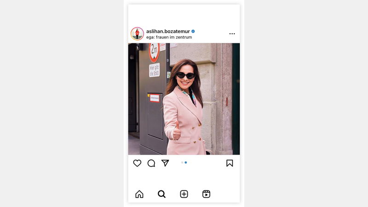The width and height of the screenshot is (368, 207).
Task: Open the profile picture story ring
Action: [x=137, y=34]
